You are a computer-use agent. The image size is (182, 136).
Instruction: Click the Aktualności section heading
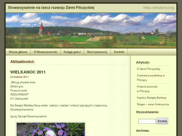[23, 62]
